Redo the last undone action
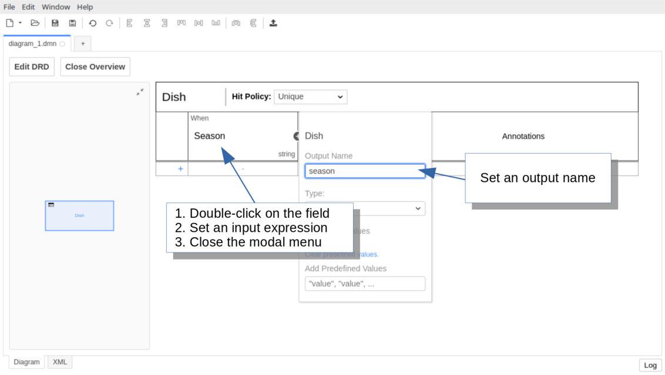This screenshot has height=375, width=665. [x=109, y=23]
